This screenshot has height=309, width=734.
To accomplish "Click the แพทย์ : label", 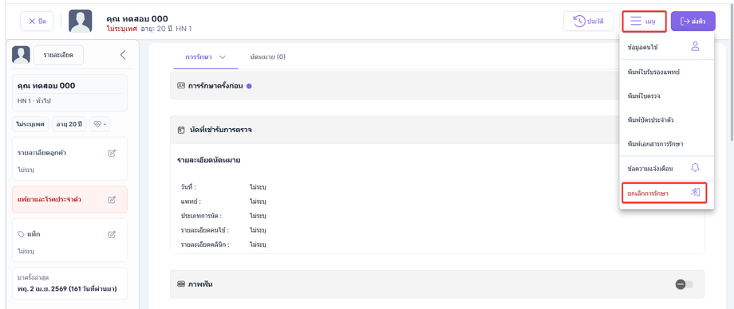I will (191, 201).
